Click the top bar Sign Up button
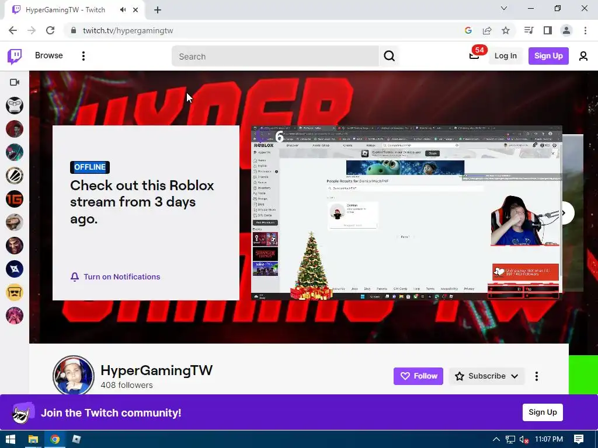 tap(548, 56)
